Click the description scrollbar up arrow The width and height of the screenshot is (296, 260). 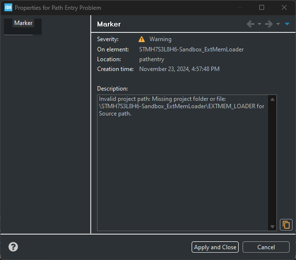[272, 99]
